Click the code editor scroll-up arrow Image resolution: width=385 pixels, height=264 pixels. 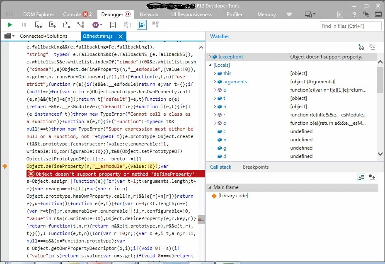(201, 47)
